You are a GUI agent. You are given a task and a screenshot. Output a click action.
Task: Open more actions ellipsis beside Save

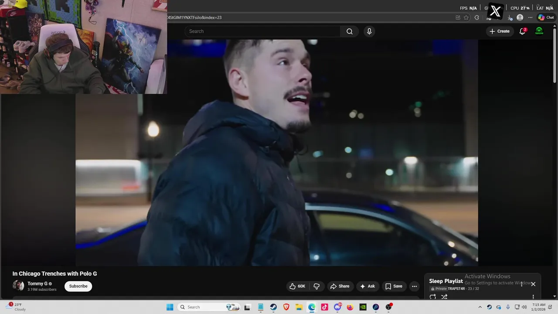click(414, 286)
